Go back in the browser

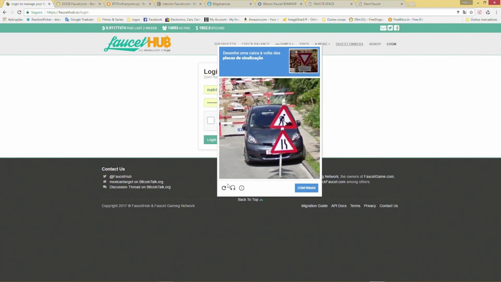(5, 12)
